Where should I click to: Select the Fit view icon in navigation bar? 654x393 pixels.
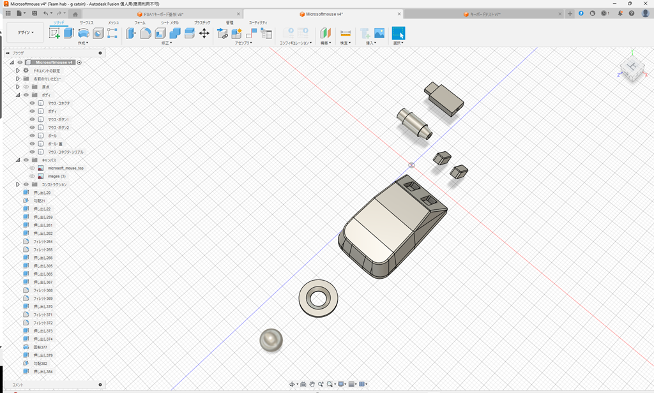pyautogui.click(x=330, y=384)
